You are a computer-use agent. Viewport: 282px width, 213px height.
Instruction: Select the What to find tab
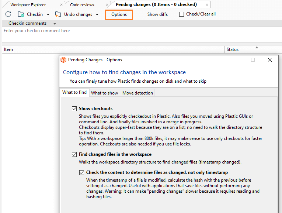[x=74, y=92]
